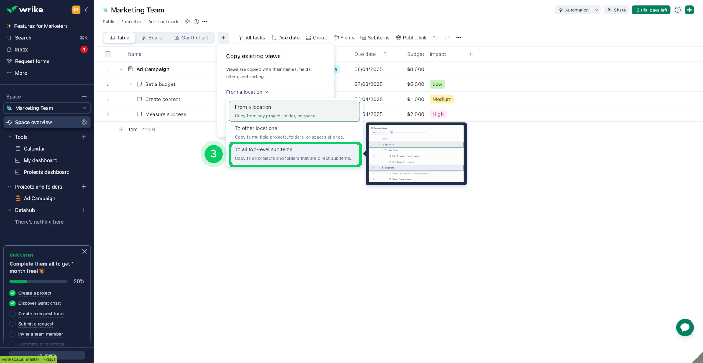Click the redo arrow icon in toolbar

click(447, 38)
